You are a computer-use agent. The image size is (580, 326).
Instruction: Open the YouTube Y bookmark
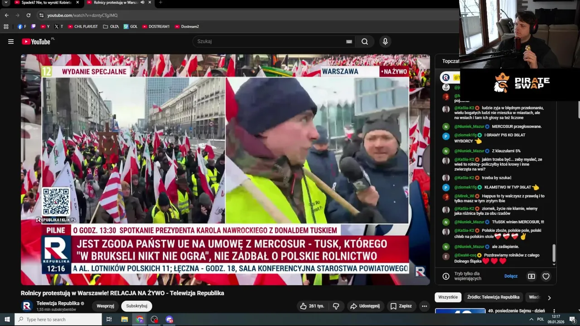[45, 27]
